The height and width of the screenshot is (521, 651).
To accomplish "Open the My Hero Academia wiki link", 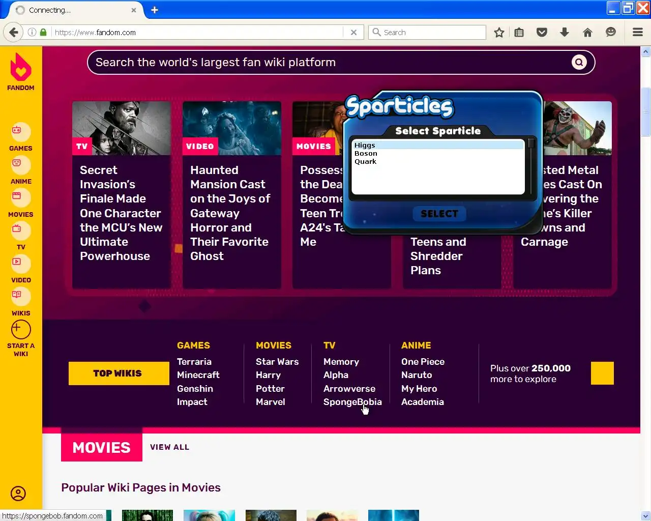I will [x=423, y=395].
